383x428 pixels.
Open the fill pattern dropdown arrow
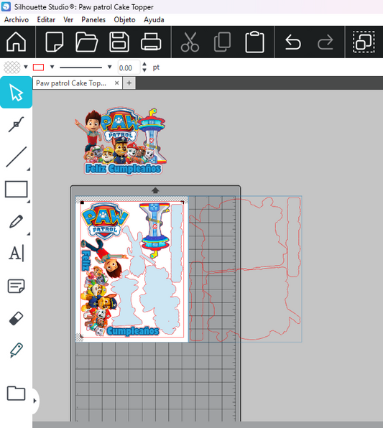(x=26, y=67)
